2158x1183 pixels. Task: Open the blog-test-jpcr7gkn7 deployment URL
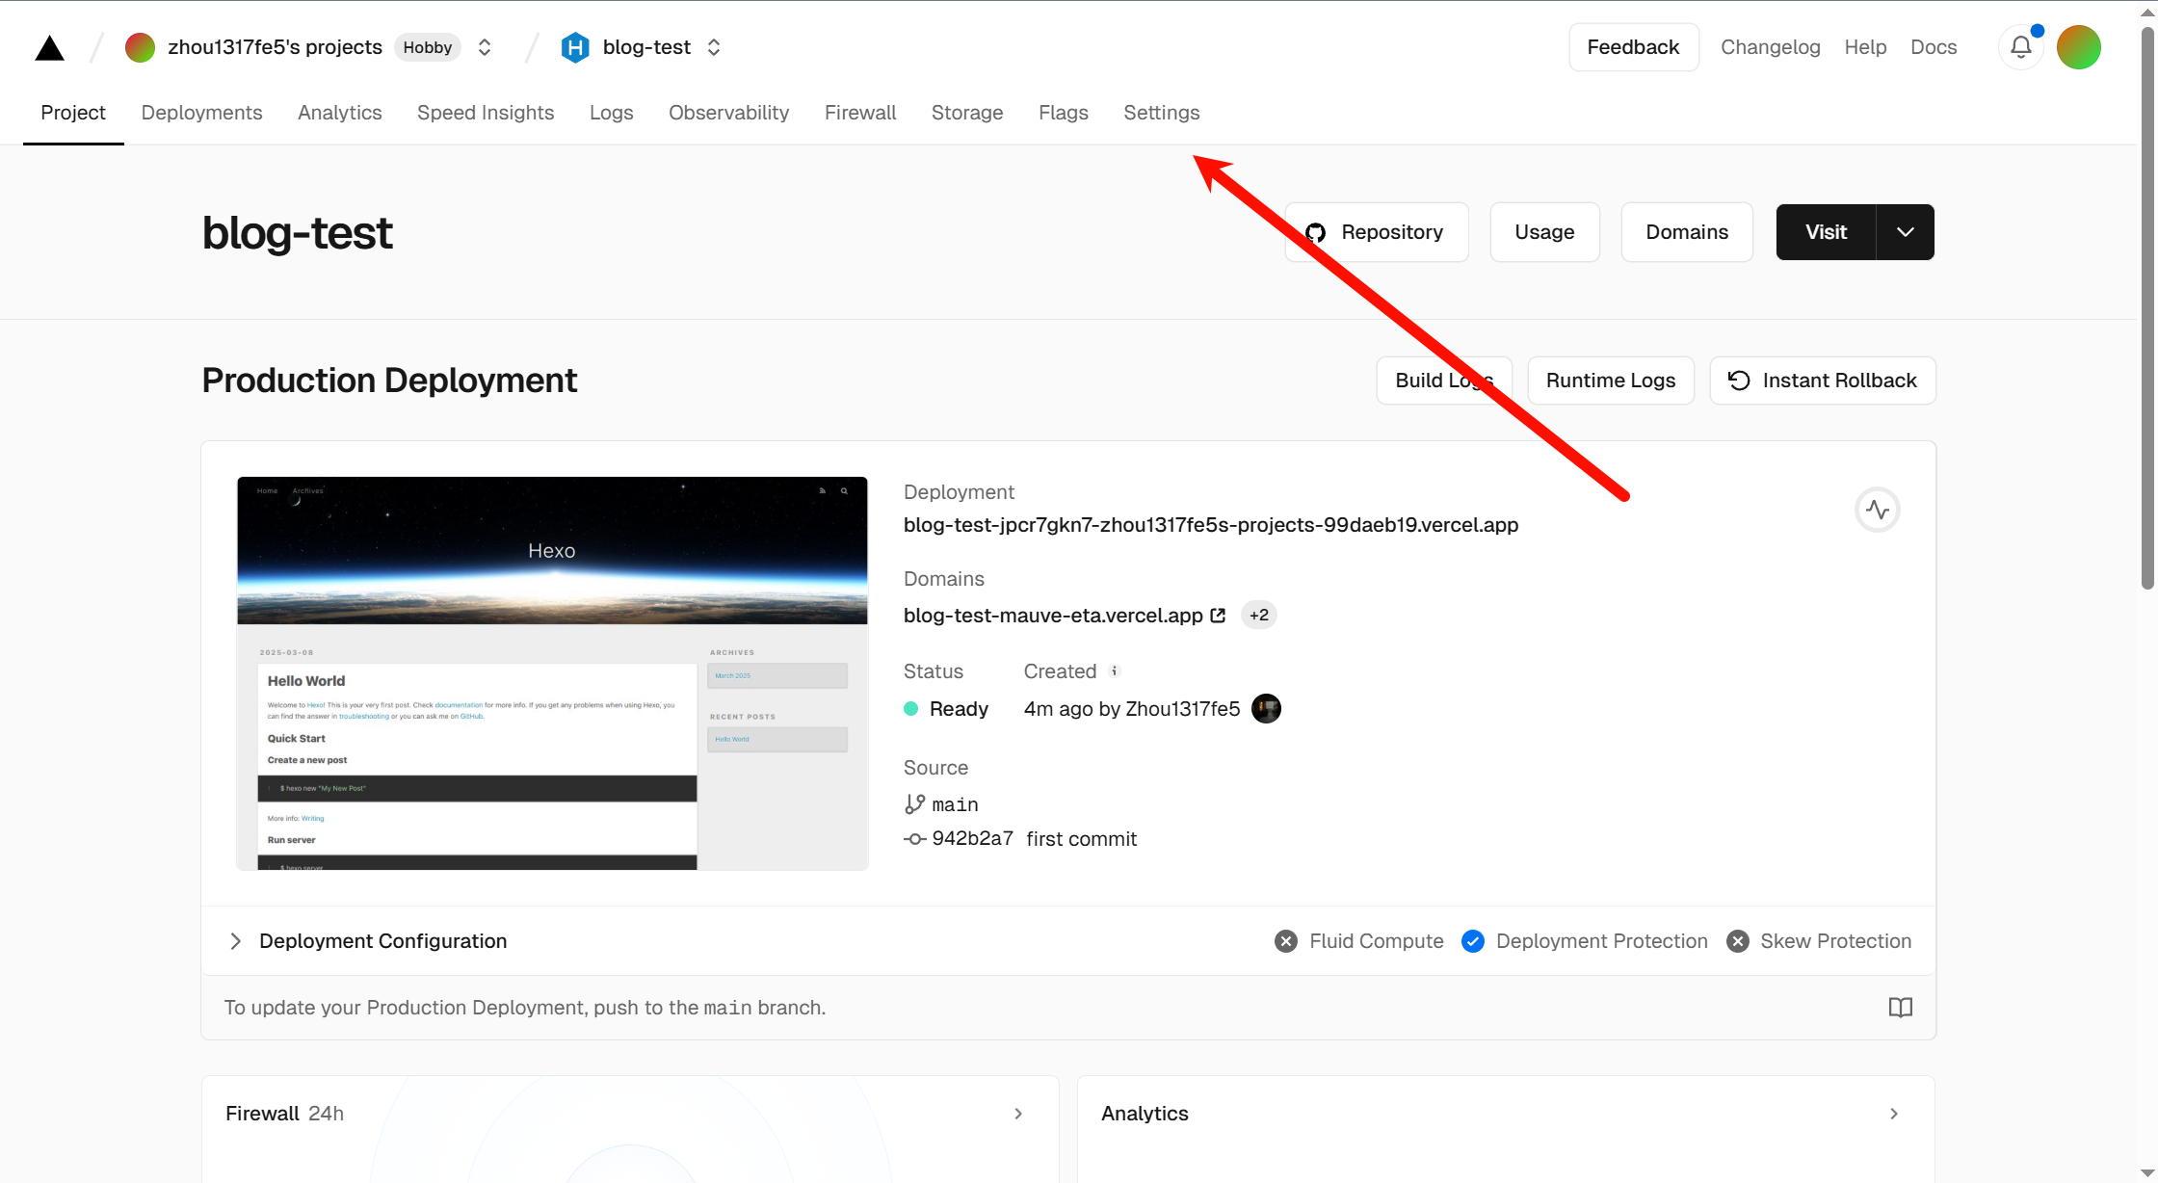click(x=1211, y=525)
